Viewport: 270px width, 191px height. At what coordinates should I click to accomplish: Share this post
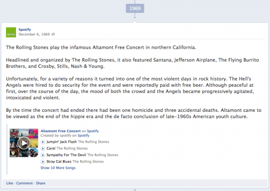click(41, 183)
